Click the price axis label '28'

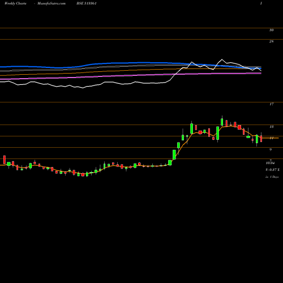coord(271,41)
